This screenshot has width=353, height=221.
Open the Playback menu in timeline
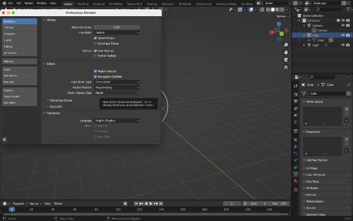(20, 204)
